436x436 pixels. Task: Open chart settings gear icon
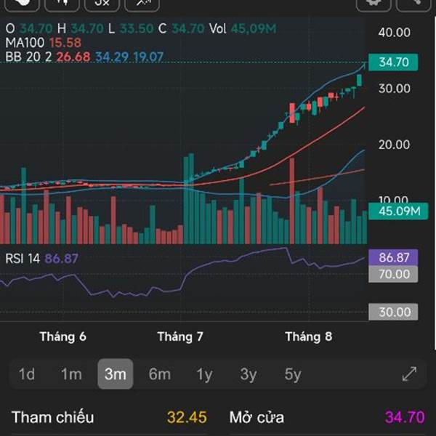tap(374, 4)
